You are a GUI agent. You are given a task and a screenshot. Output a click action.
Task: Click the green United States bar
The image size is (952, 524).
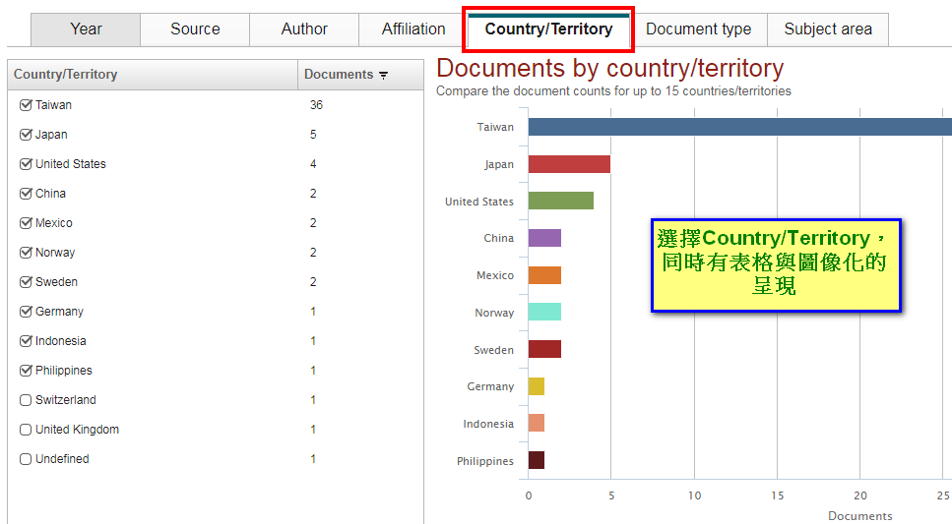click(560, 201)
